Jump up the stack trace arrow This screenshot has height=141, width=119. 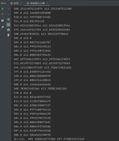click(8, 9)
